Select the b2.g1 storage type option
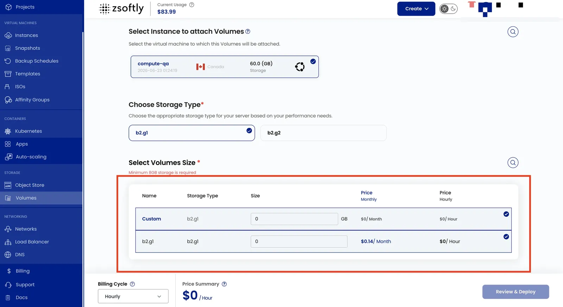This screenshot has height=307, width=563. 192,133
